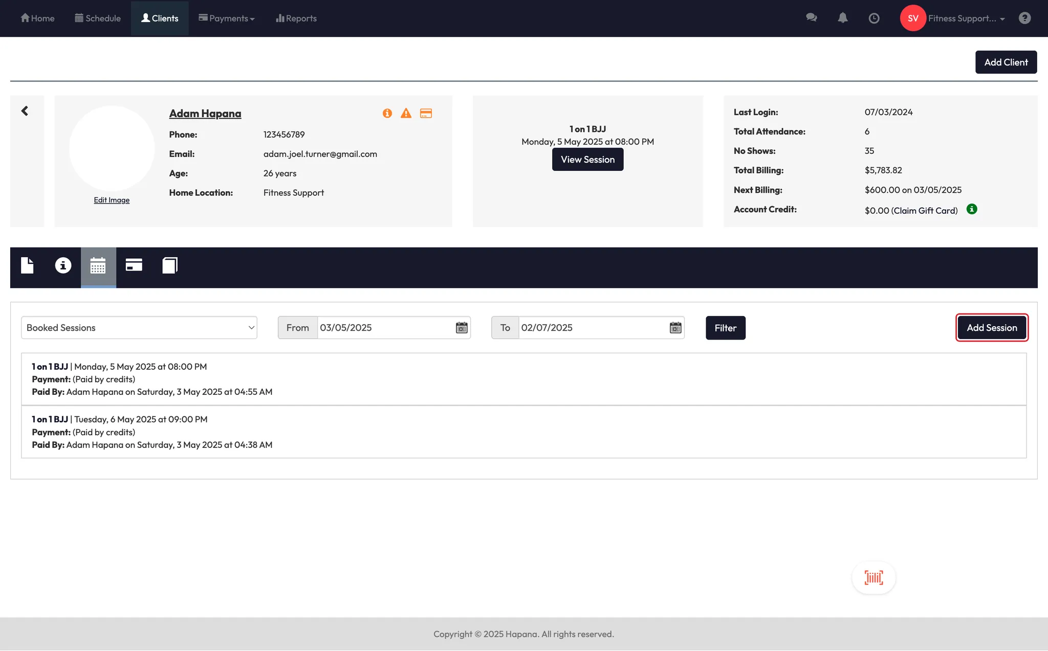Click the orange warning triangle icon
The height and width of the screenshot is (651, 1048).
click(406, 114)
